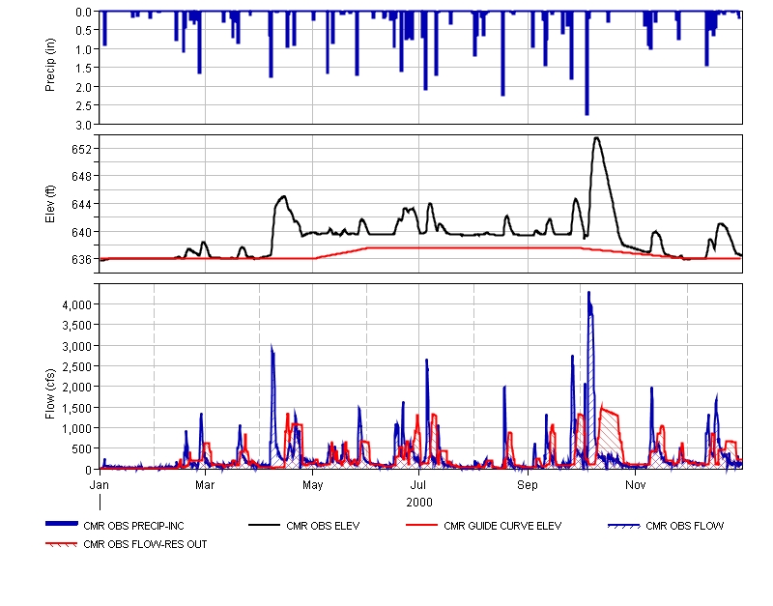This screenshot has height=606, width=773.
Task: Click the Elev (ft) axis title
Action: (x=50, y=204)
